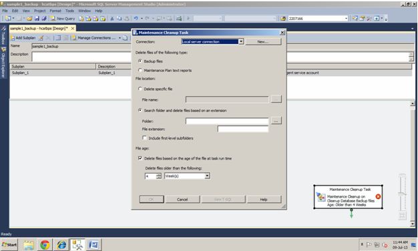The image size is (418, 251).
Task: Open the active documents list dropdown
Action: [x=413, y=29]
